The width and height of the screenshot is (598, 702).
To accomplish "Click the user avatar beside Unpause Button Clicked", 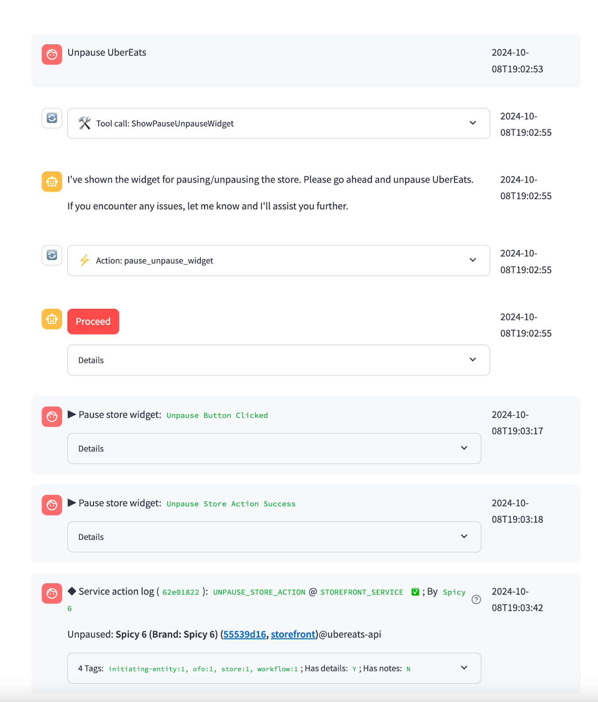I will pos(52,416).
